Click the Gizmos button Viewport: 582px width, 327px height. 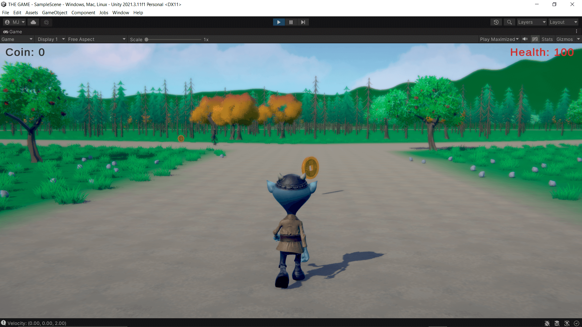point(564,39)
